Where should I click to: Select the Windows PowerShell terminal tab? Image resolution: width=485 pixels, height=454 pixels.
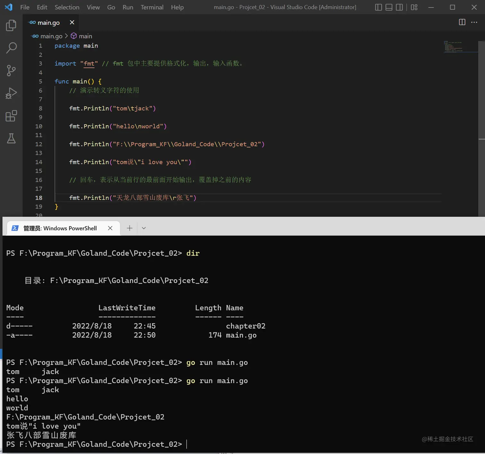coord(63,228)
